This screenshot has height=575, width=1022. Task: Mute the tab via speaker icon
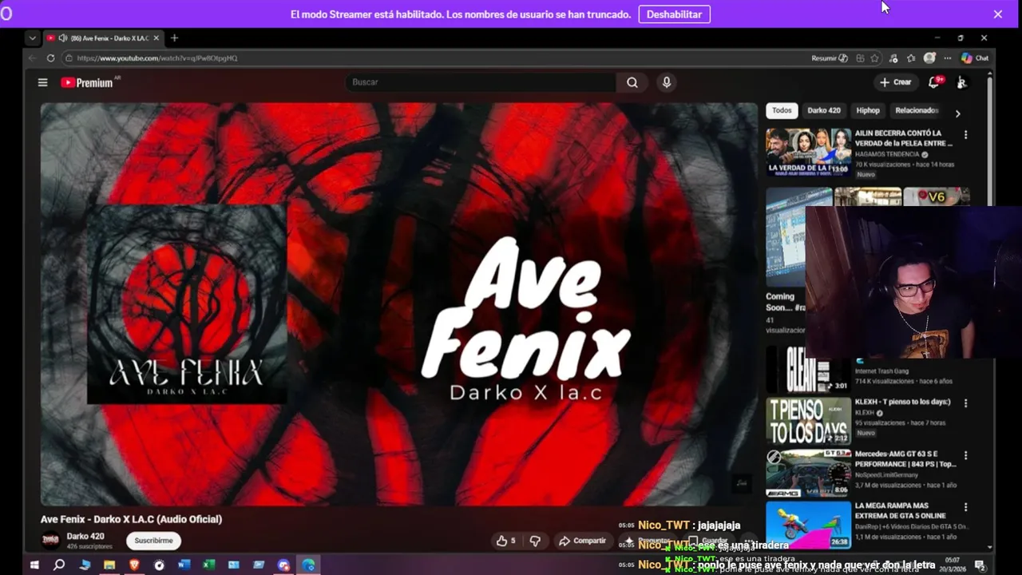point(62,38)
